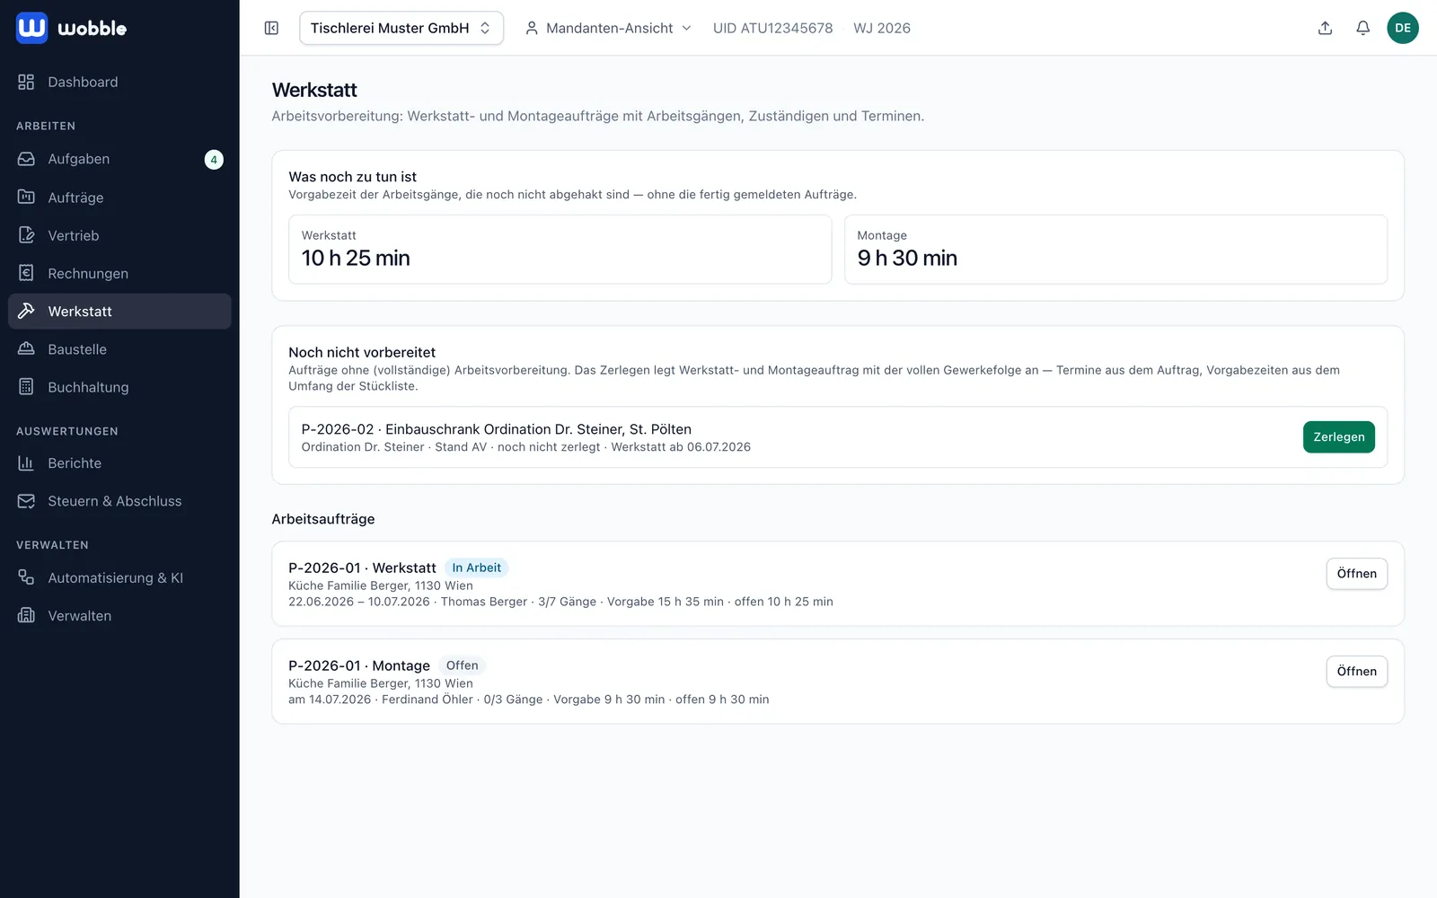The height and width of the screenshot is (898, 1437).
Task: Expand the Mandanten-Ansicht dropdown
Action: click(608, 28)
